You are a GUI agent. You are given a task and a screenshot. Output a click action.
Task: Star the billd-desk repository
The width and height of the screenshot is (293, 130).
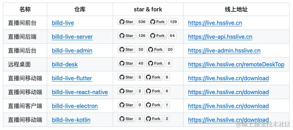point(126,64)
